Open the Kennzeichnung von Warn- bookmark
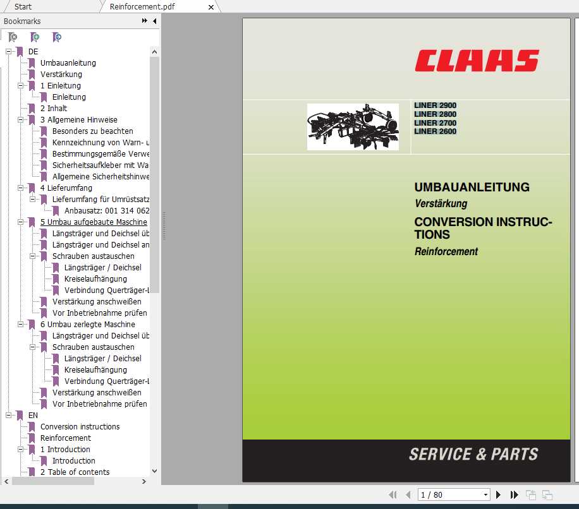Screen dimensions: 579x509 101,143
